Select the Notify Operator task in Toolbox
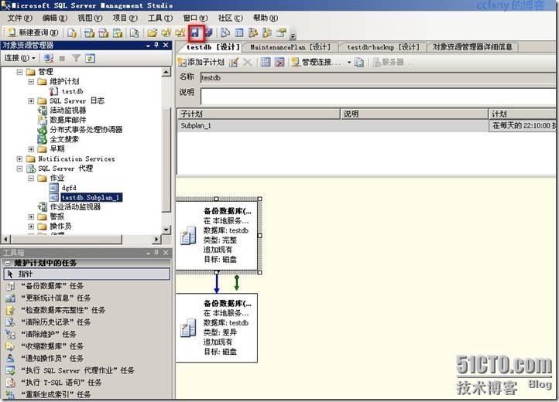559x402 pixels. 52,358
